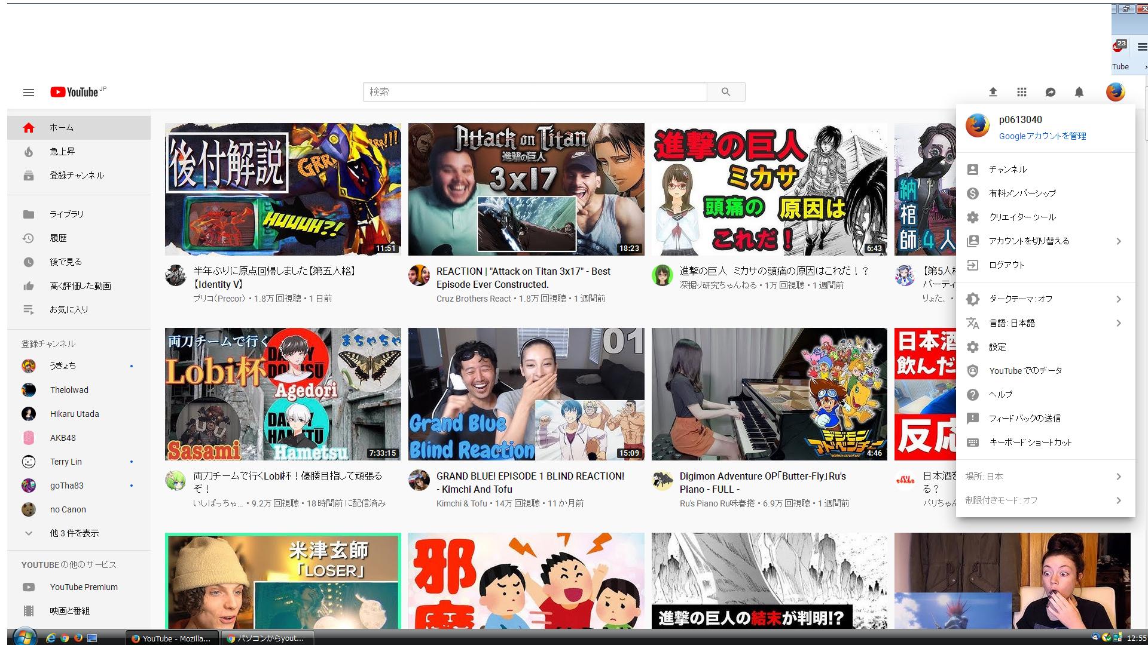1148x645 pixels.
Task: Click video title 半年ぶりに原点回帰しました
Action: coord(276,278)
